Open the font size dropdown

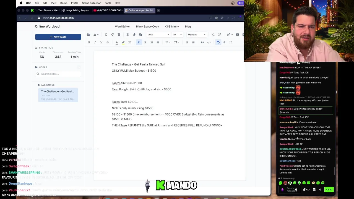click(177, 35)
